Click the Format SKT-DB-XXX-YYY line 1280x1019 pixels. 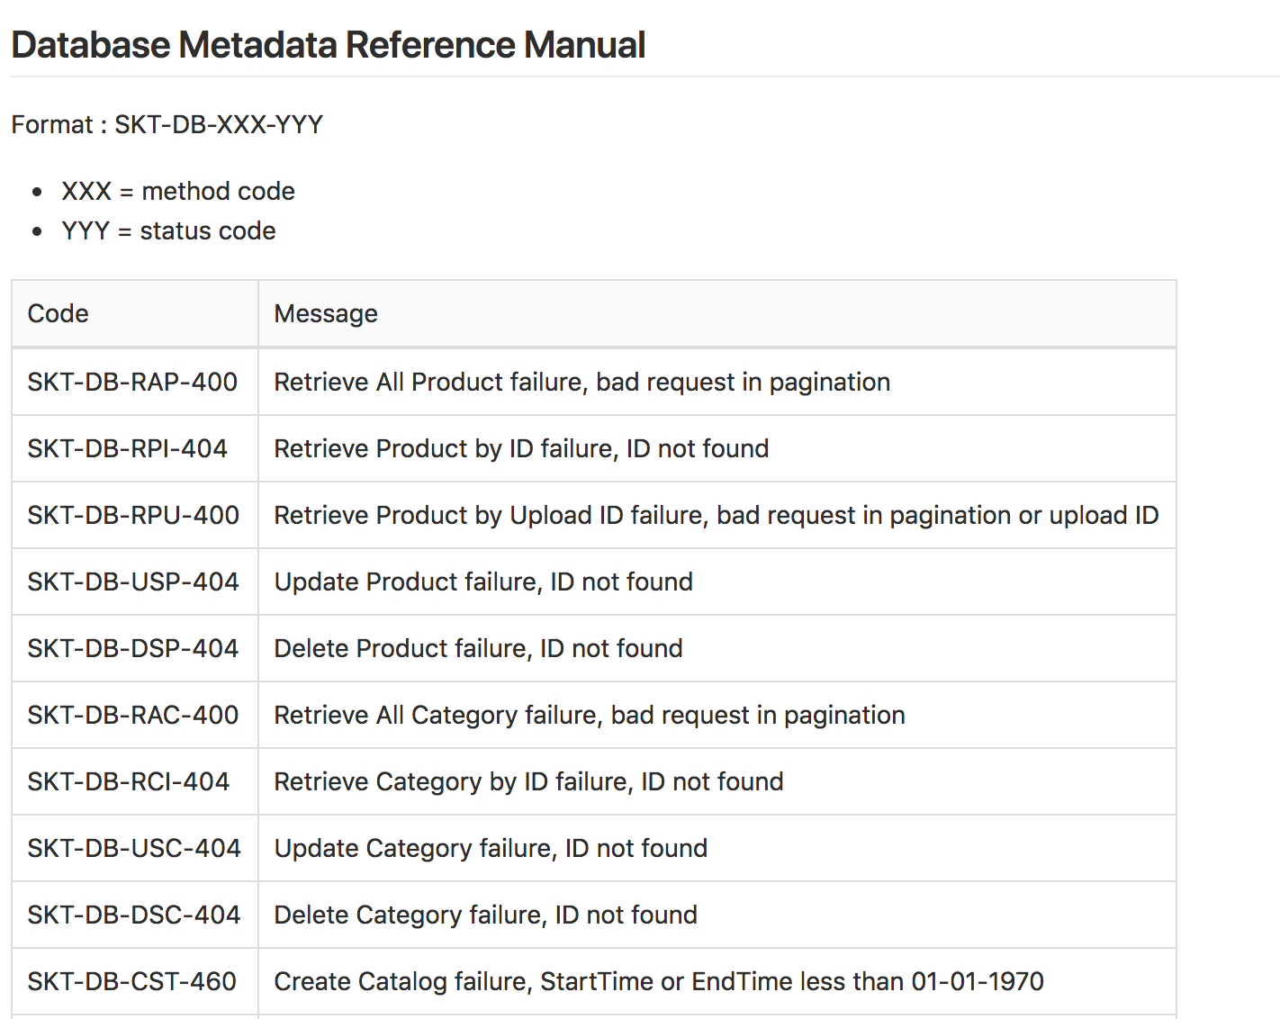pyautogui.click(x=167, y=124)
